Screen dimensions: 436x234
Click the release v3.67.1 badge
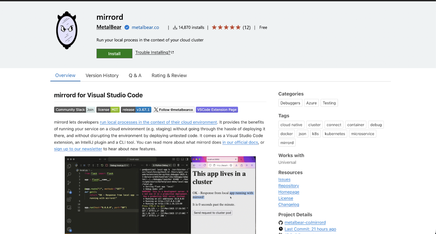coord(136,110)
